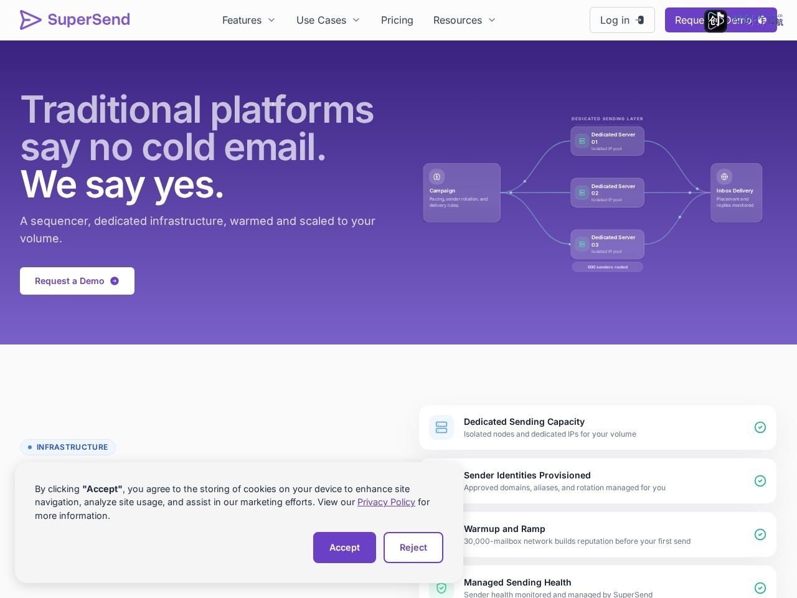
Task: Open the Use Cases dropdown
Action: (x=328, y=20)
